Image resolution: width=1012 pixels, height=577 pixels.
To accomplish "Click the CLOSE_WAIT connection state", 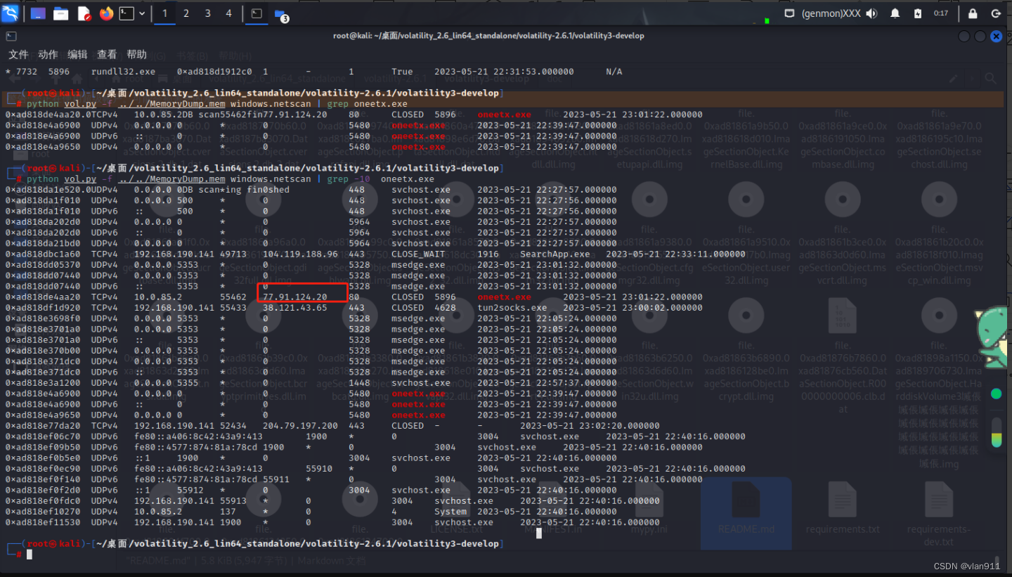I will [418, 254].
